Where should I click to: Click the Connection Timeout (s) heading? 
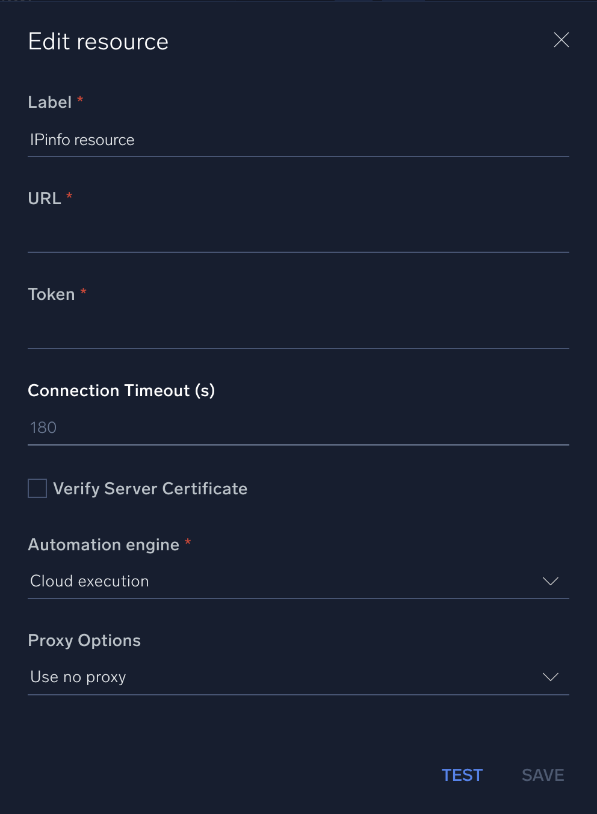coord(121,391)
